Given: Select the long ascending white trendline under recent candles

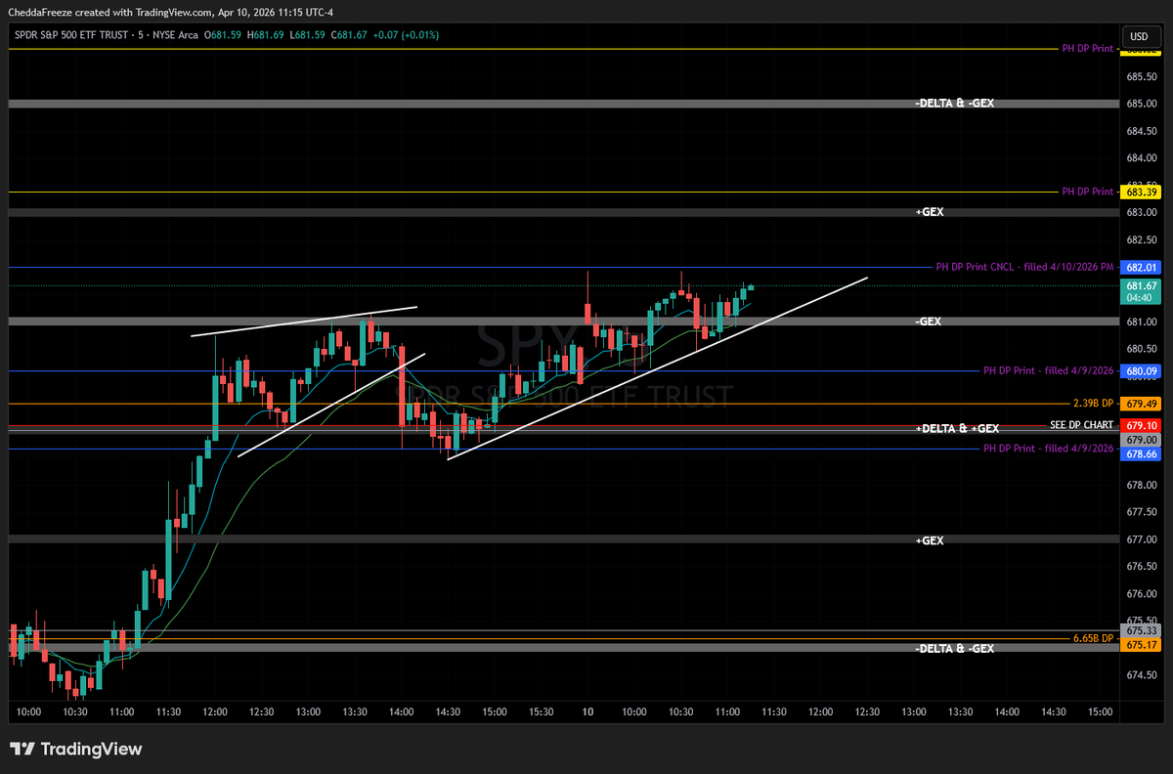Looking at the screenshot, I should tap(657, 368).
